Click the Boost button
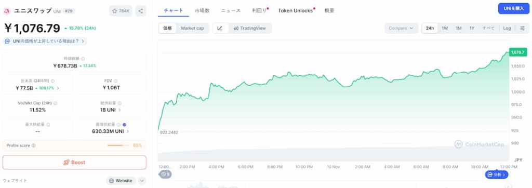Screen dimensions: 532x188 74,162
